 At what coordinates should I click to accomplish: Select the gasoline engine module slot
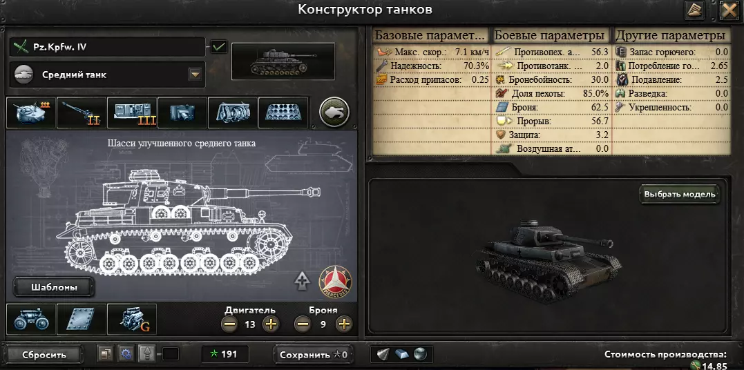point(132,319)
